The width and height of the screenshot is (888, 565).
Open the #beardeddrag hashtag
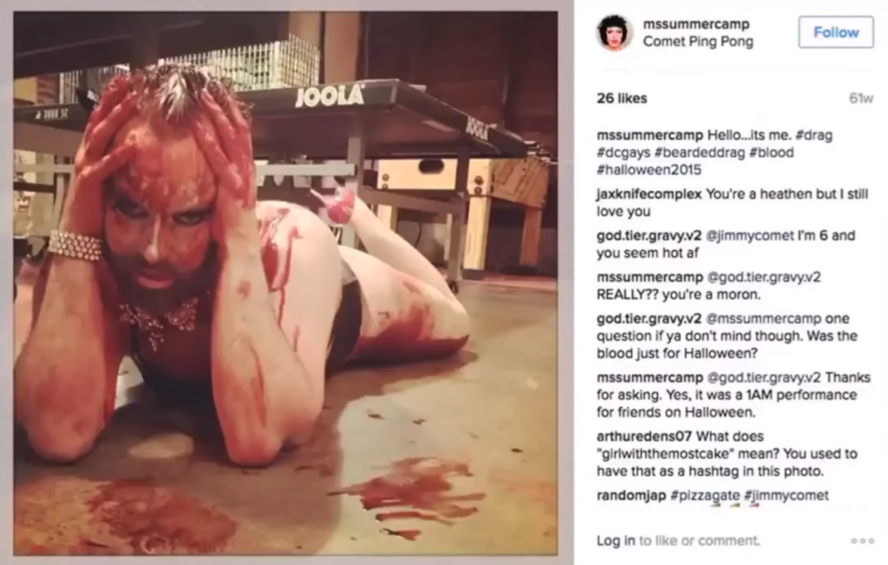point(700,153)
